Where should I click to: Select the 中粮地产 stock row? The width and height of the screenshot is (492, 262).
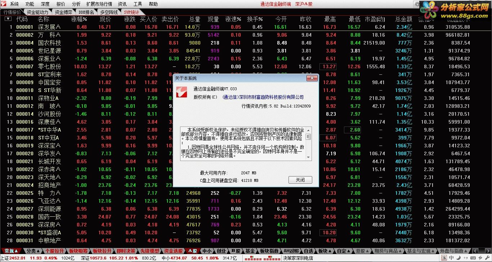tap(246, 240)
